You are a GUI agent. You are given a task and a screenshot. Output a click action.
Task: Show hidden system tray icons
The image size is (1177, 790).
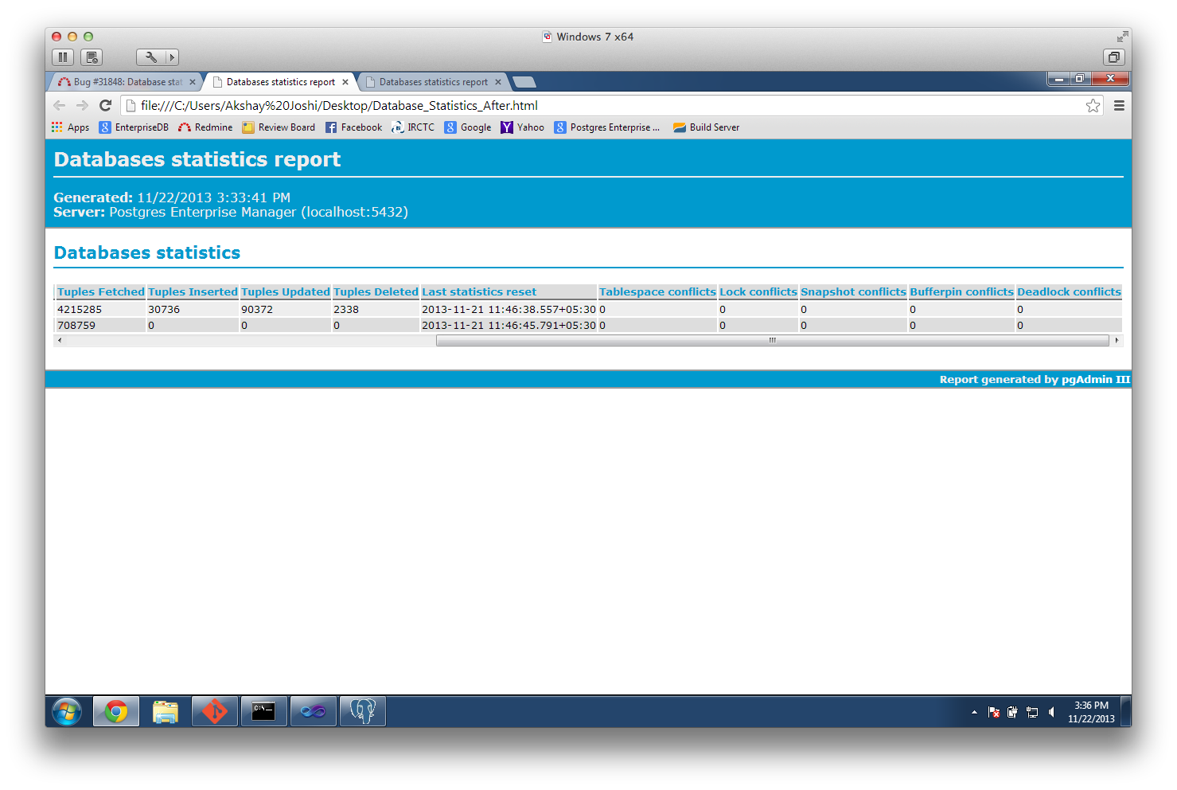tap(974, 712)
